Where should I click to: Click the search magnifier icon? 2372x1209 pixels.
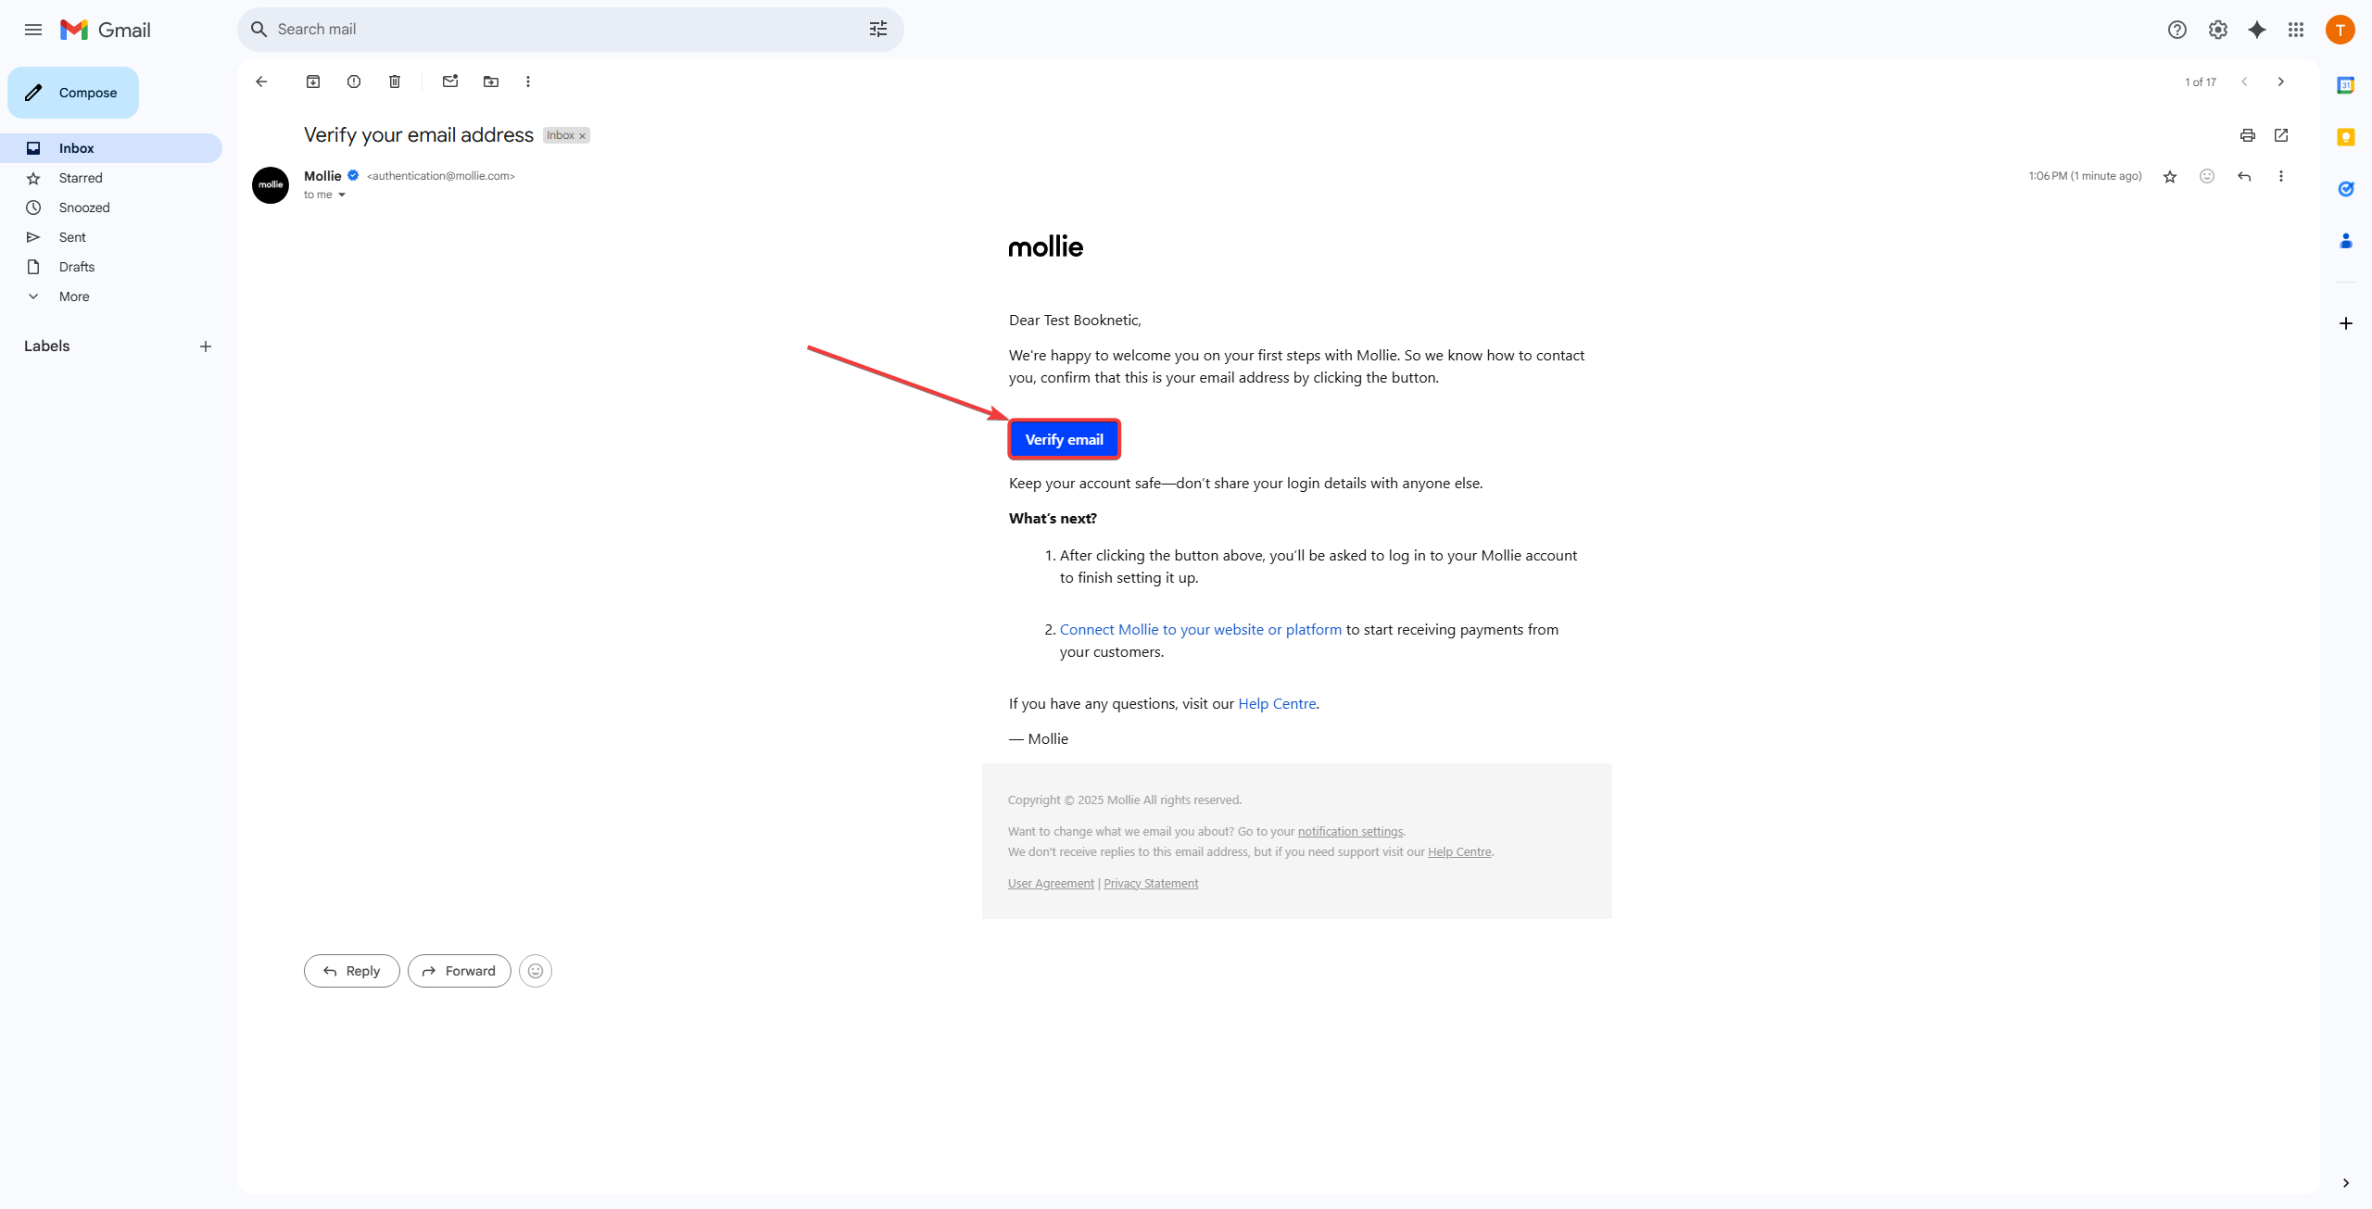pyautogui.click(x=259, y=30)
